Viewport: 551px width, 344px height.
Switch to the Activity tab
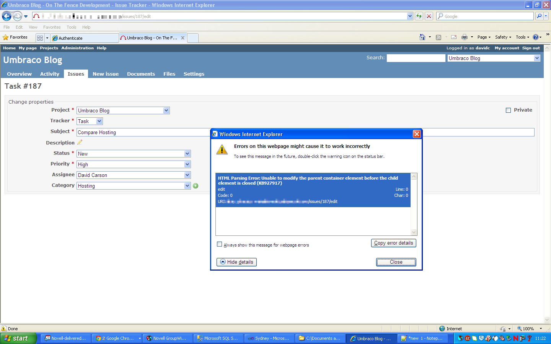(50, 74)
